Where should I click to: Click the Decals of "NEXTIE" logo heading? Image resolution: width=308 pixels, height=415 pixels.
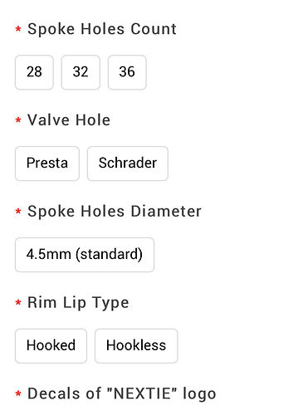click(122, 393)
